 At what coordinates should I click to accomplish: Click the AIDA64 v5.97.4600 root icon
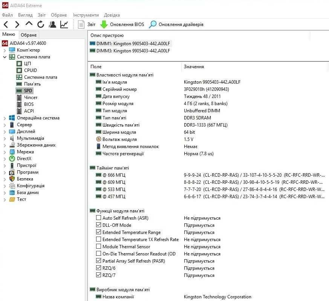coord(5,43)
